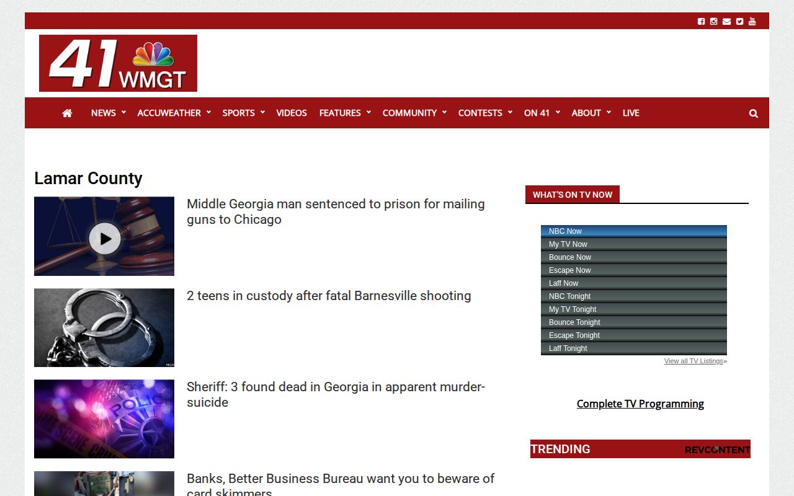Expand the About menu
The width and height of the screenshot is (794, 496).
pyautogui.click(x=591, y=113)
